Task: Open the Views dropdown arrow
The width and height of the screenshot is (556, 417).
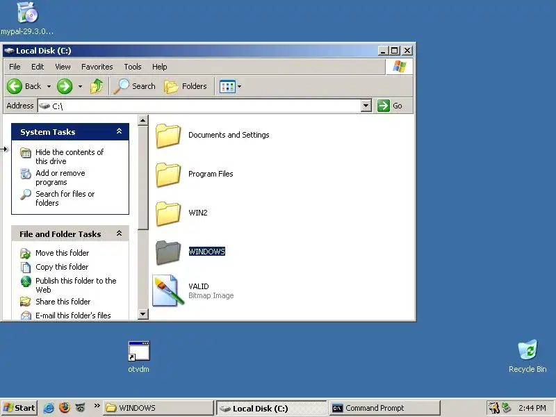Action: tap(239, 86)
